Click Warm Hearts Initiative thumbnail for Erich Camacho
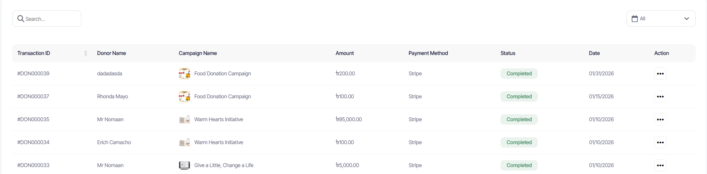 point(184,142)
